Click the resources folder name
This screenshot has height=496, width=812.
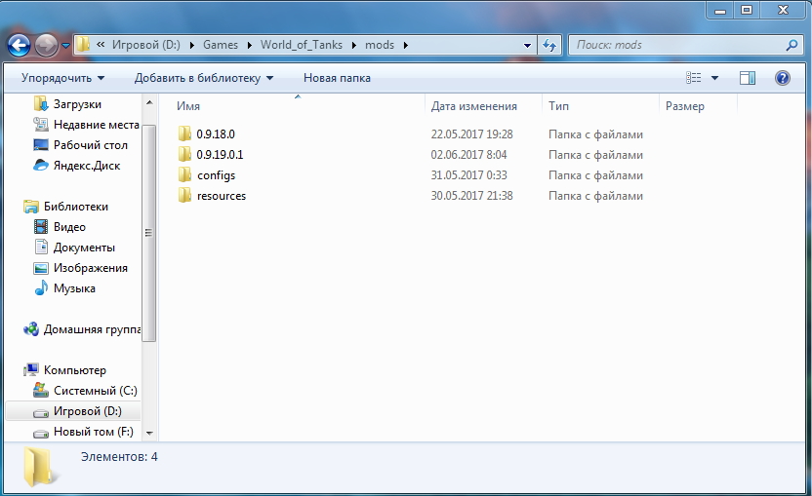222,196
